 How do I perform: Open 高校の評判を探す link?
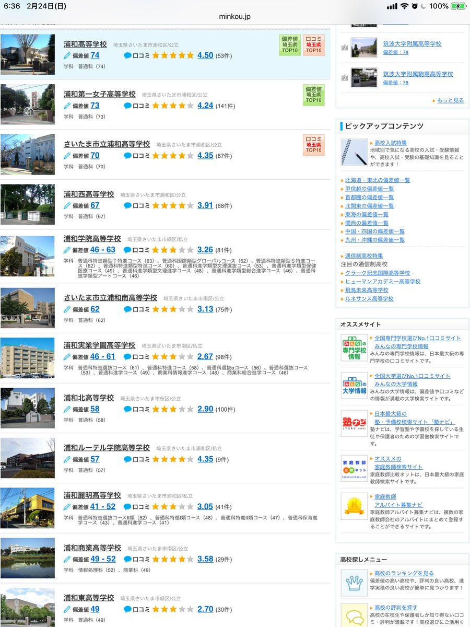[396, 607]
